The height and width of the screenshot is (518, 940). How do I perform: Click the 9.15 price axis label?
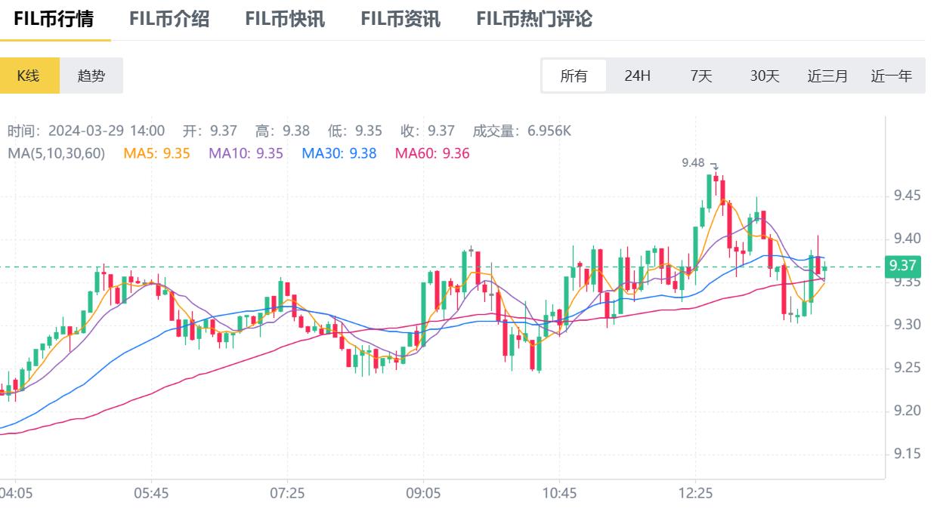tap(906, 454)
